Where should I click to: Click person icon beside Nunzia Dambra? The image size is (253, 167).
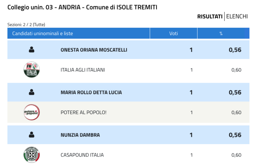click(x=31, y=135)
